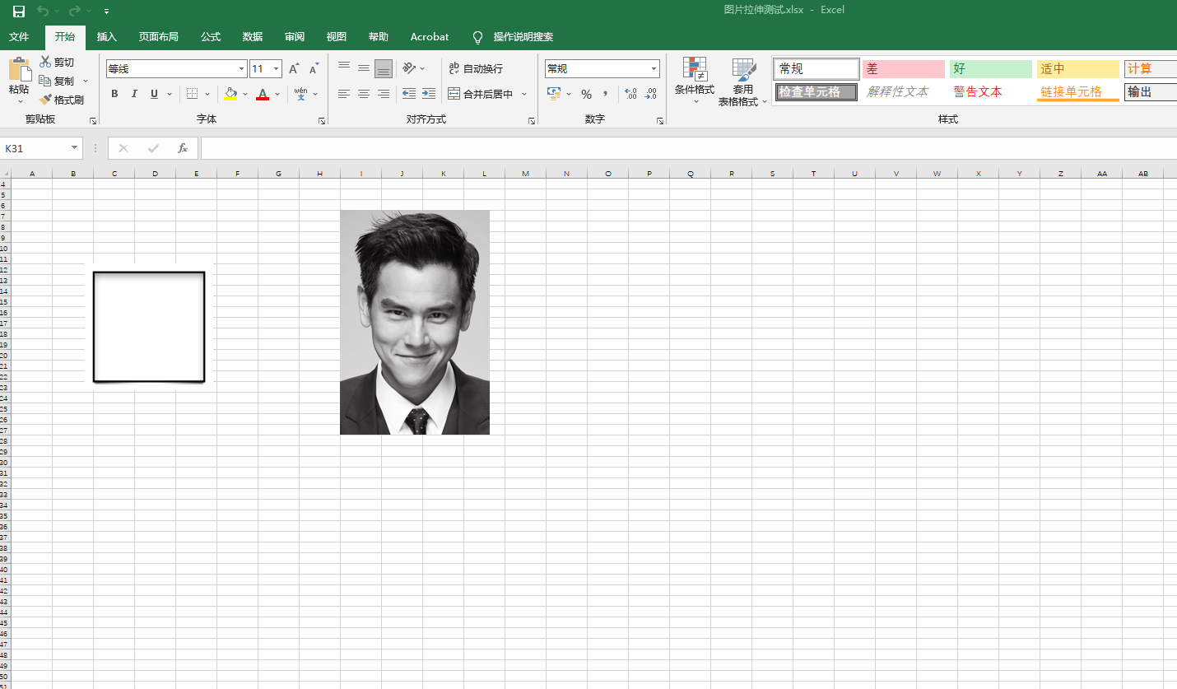Apply percent number style
The width and height of the screenshot is (1177, 689).
coord(586,94)
